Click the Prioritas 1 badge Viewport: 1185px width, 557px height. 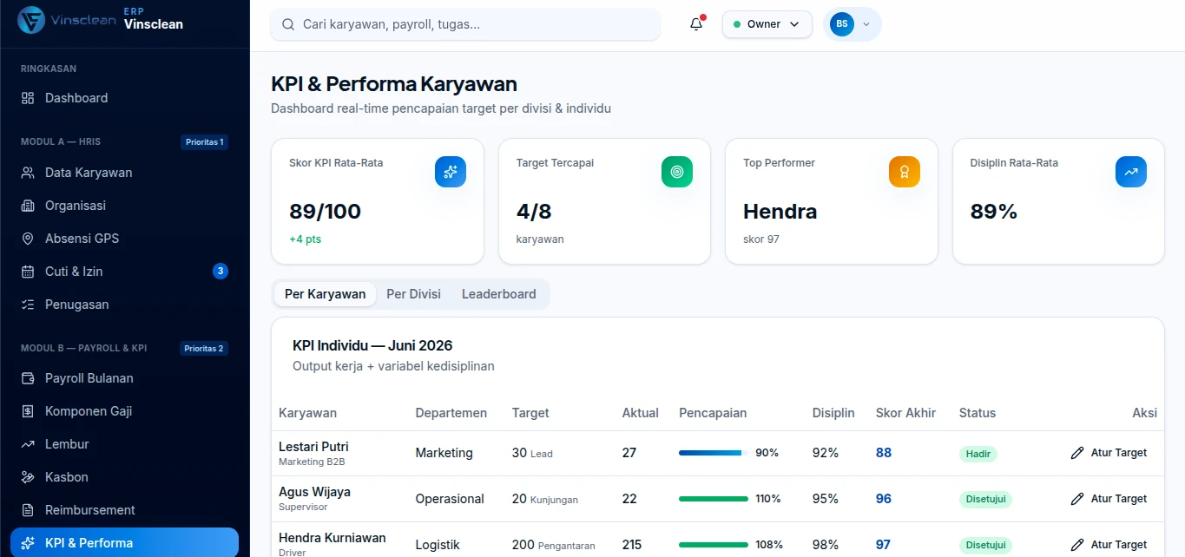coord(205,142)
